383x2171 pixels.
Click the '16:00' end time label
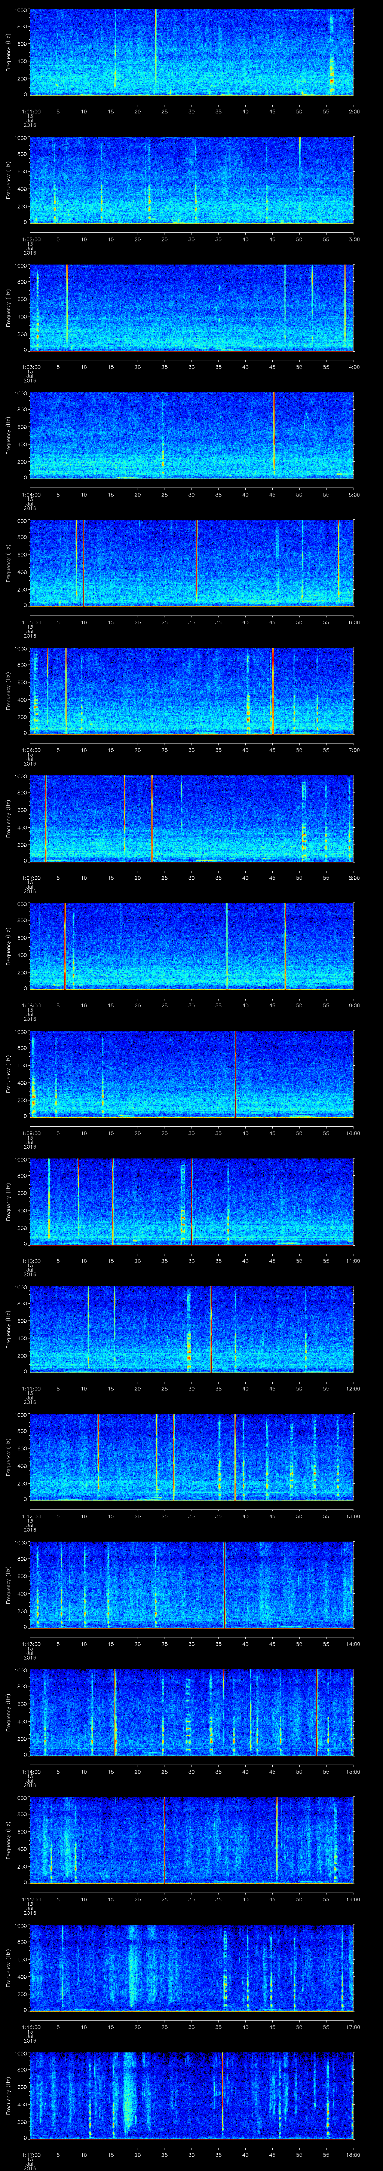353,1898
